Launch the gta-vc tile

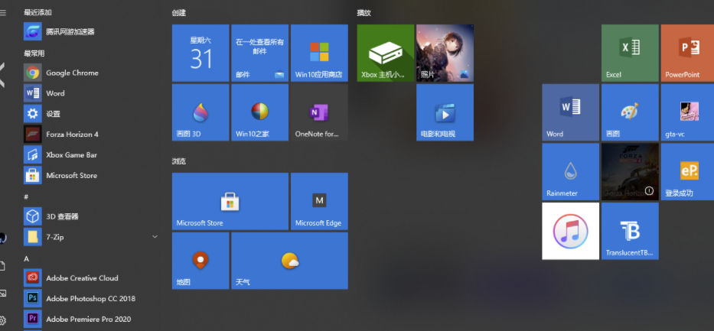(687, 112)
